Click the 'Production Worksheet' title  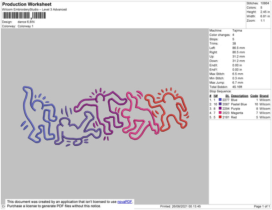pyautogui.click(x=27, y=4)
